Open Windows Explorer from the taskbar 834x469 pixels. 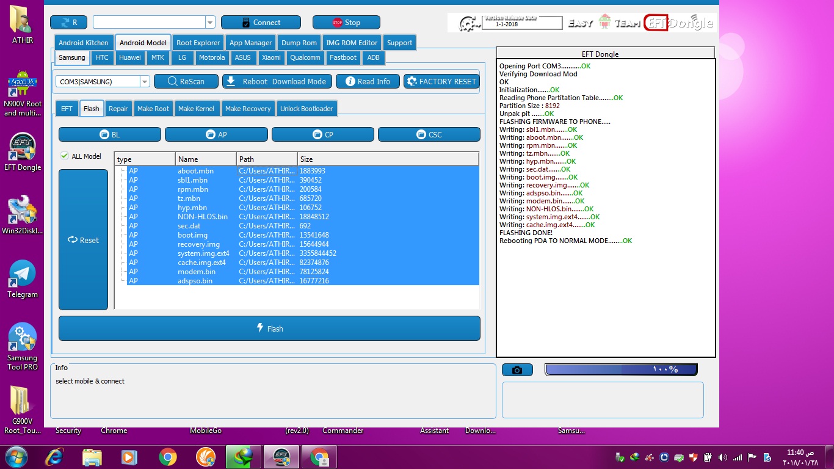coord(92,457)
